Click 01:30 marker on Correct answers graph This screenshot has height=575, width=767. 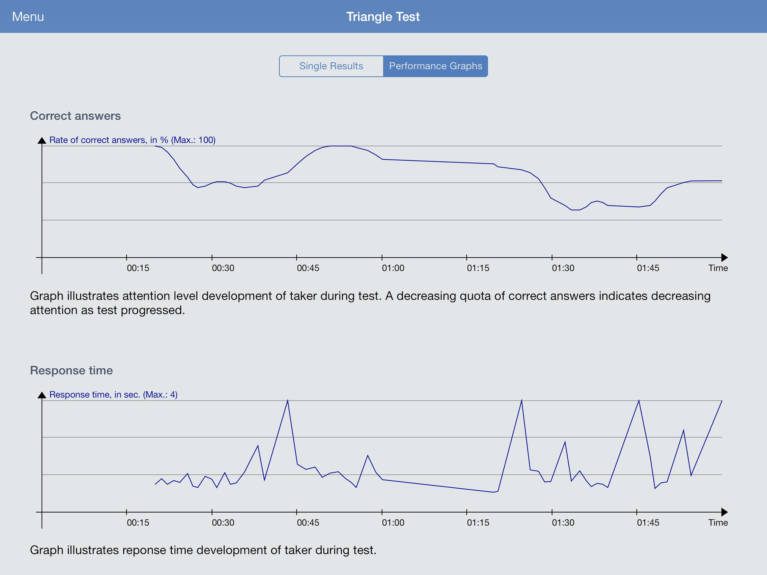pyautogui.click(x=563, y=268)
